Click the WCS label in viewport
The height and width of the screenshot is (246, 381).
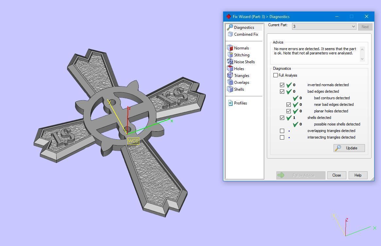(133, 141)
